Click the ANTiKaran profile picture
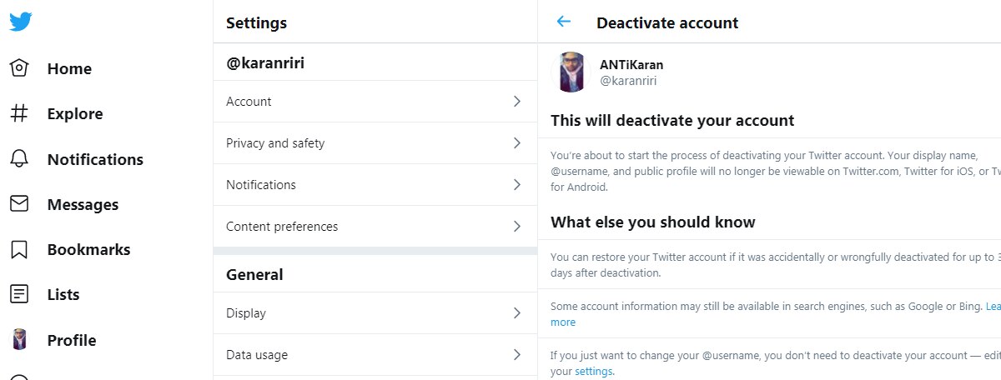1001x380 pixels. pyautogui.click(x=572, y=72)
